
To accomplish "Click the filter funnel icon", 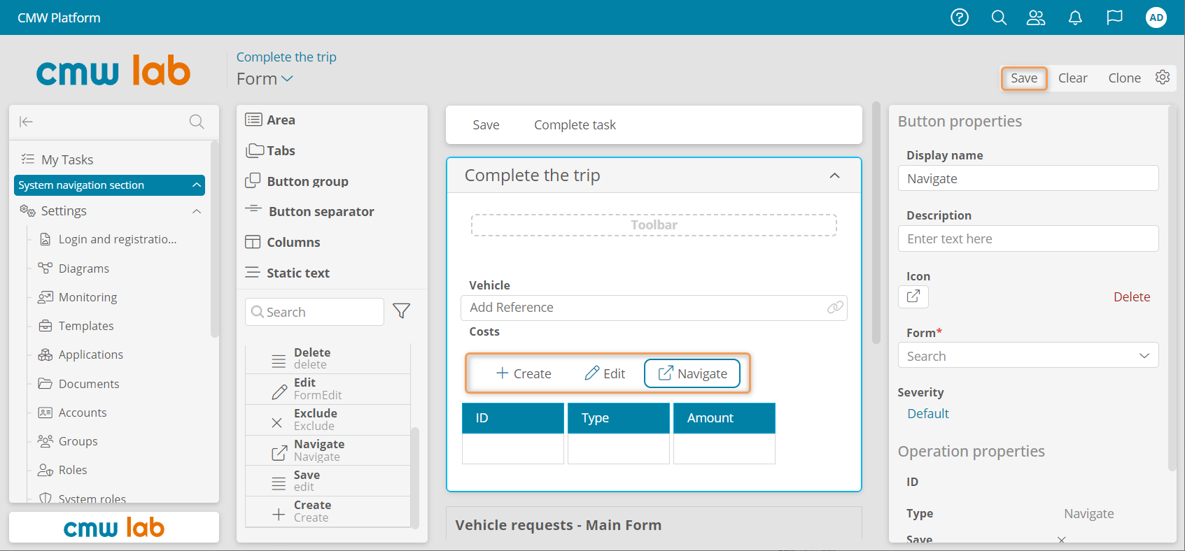I will [401, 311].
